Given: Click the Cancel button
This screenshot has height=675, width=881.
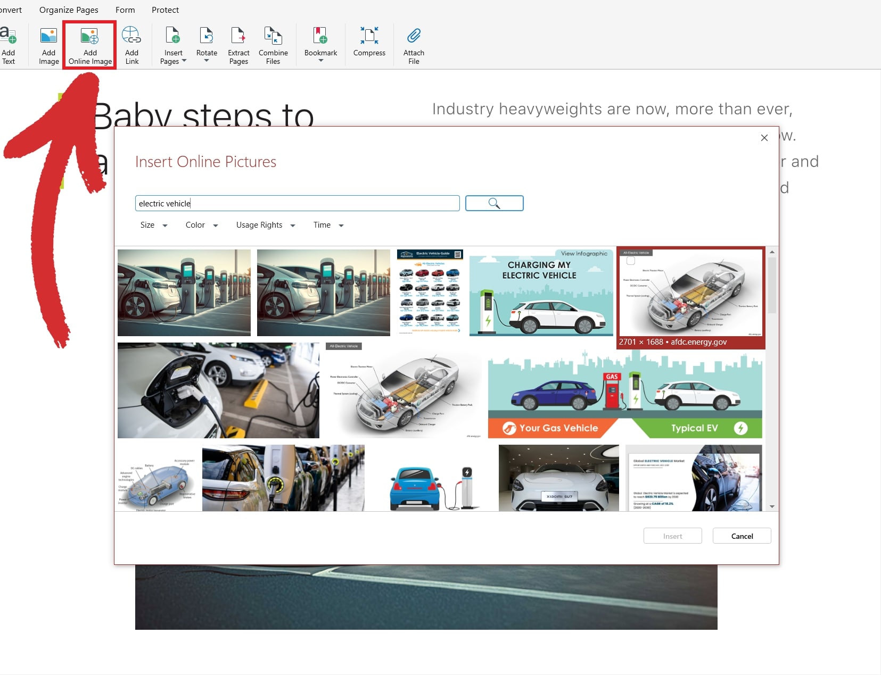Looking at the screenshot, I should 740,536.
